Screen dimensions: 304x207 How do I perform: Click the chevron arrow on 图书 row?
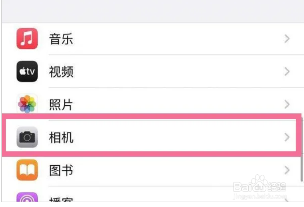287,170
